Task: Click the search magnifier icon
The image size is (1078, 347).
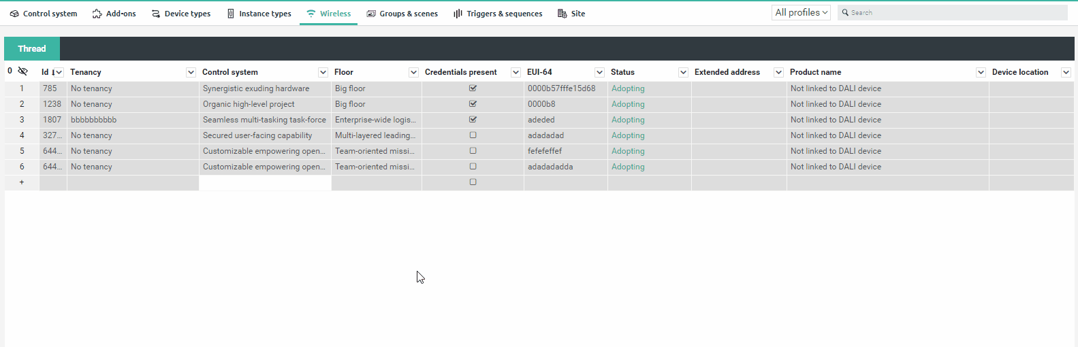Action: 845,12
